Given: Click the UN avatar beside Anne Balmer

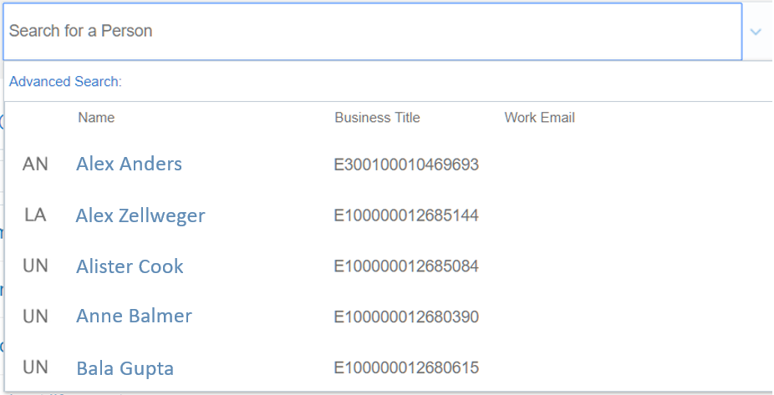Looking at the screenshot, I should coord(35,317).
